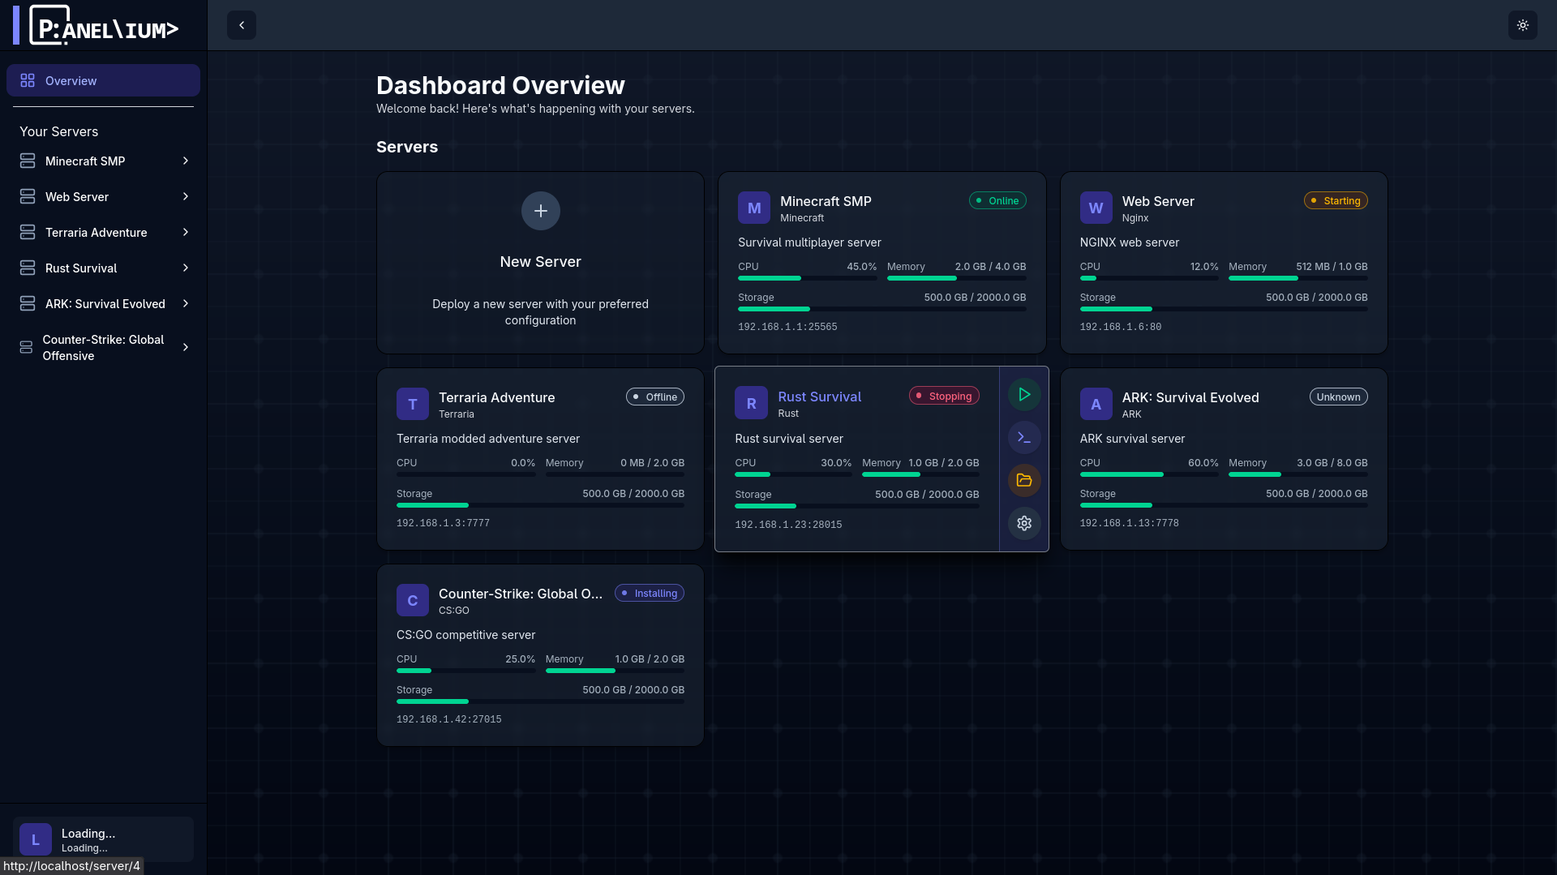Click the Minecraft SMP server icon in sidebar
1557x875 pixels.
(26, 161)
